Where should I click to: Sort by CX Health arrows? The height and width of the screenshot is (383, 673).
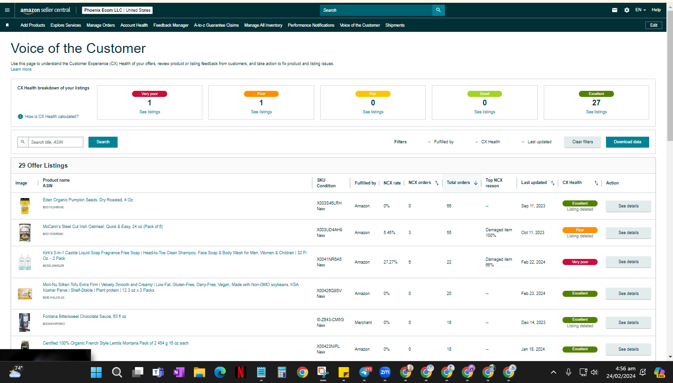[x=596, y=183]
